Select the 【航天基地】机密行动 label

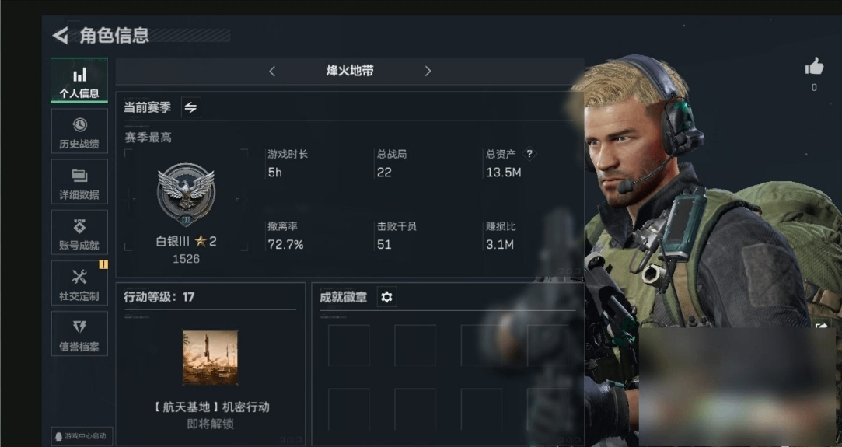[x=211, y=407]
